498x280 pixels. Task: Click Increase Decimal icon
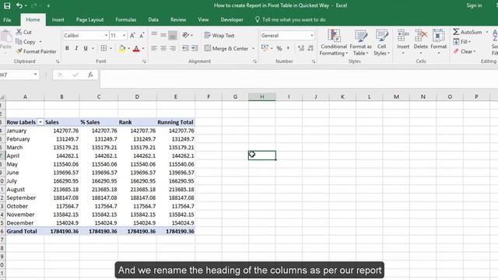301,48
